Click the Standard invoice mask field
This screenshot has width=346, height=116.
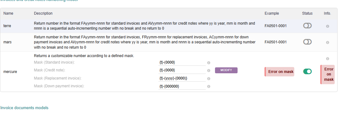(182, 62)
